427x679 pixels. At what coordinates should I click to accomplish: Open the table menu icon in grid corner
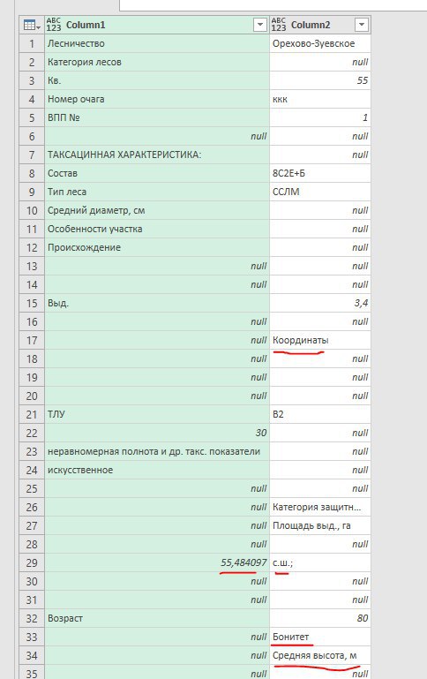tap(32, 25)
